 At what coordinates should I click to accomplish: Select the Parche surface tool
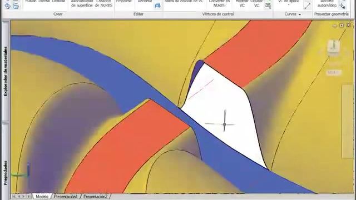pyautogui.click(x=44, y=1)
